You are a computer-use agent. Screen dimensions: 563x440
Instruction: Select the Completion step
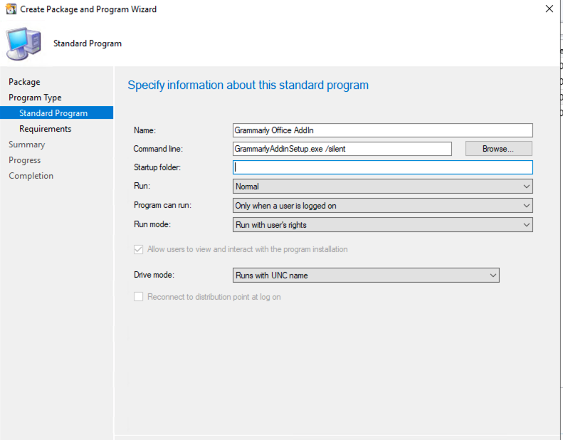31,176
